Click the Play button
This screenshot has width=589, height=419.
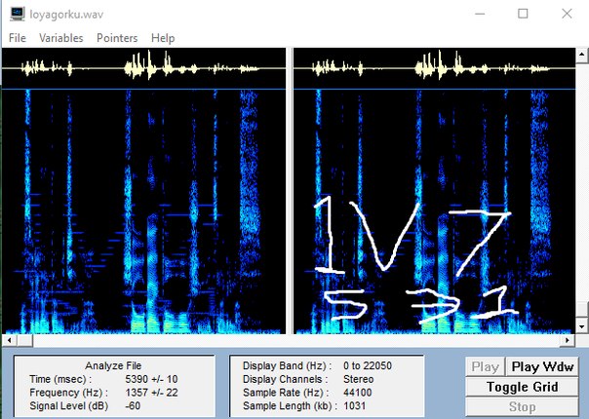coord(485,367)
